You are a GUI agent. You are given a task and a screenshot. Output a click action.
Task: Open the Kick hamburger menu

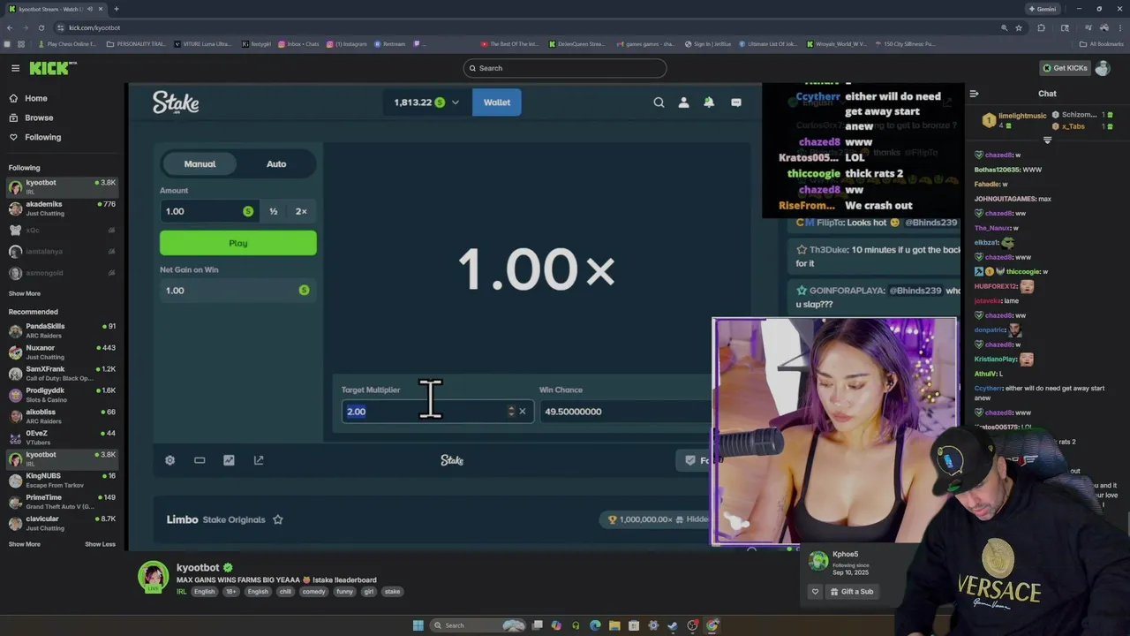pos(15,68)
